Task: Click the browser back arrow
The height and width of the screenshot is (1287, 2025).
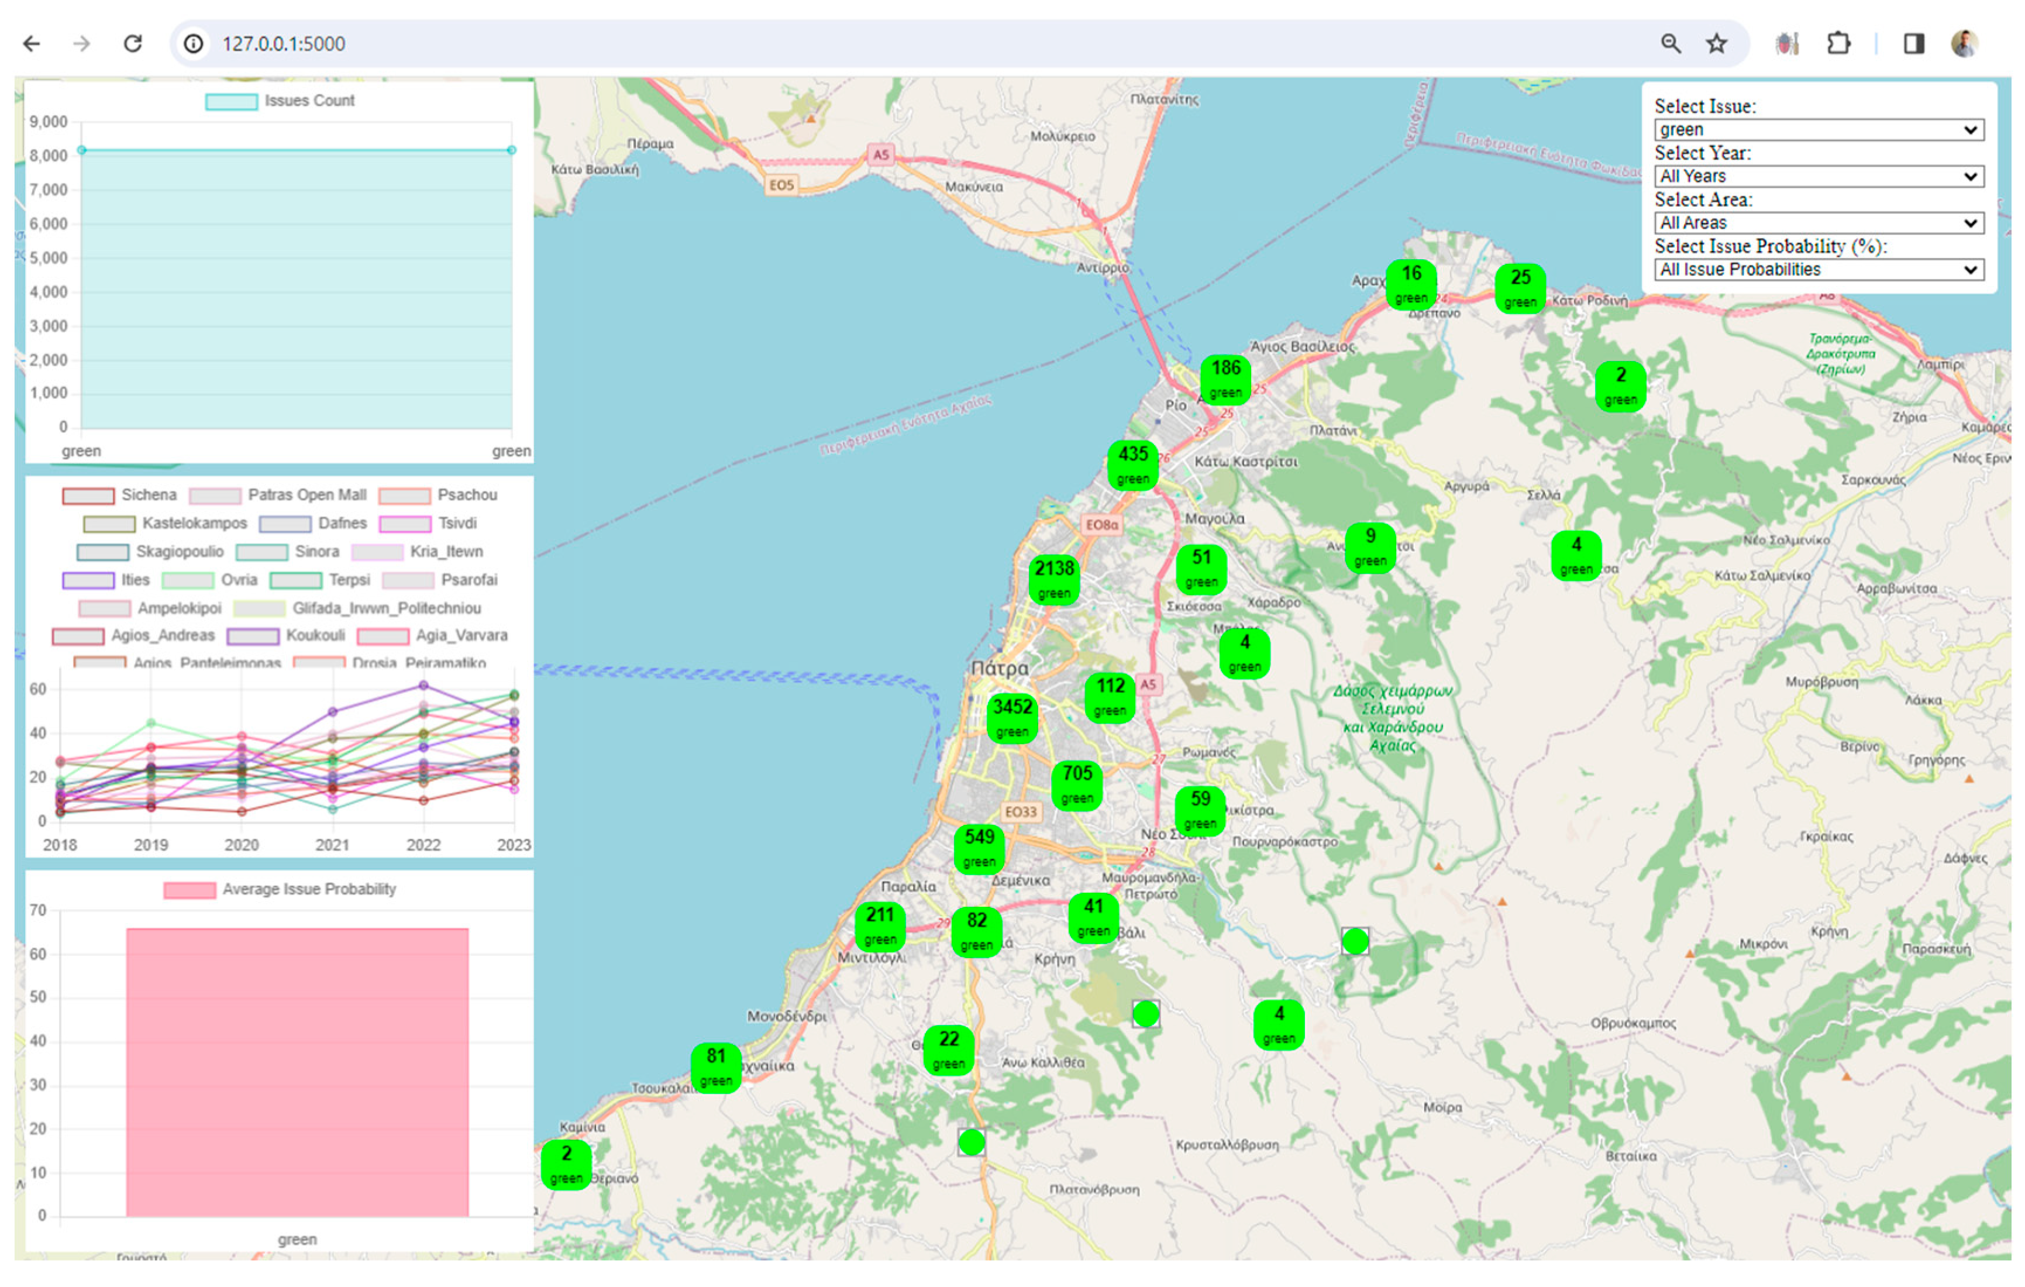Action: point(32,44)
